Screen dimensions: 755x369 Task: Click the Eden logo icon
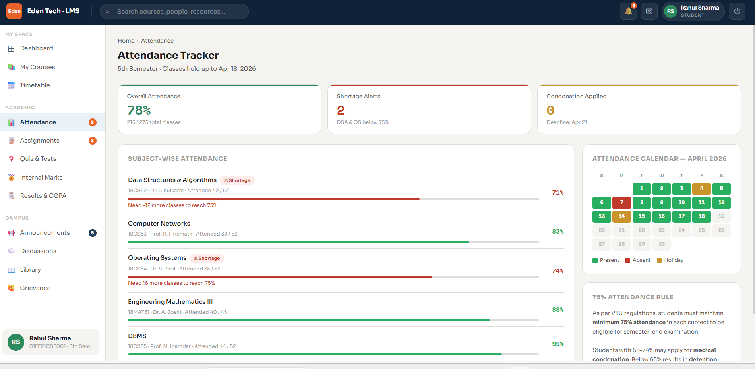point(14,11)
